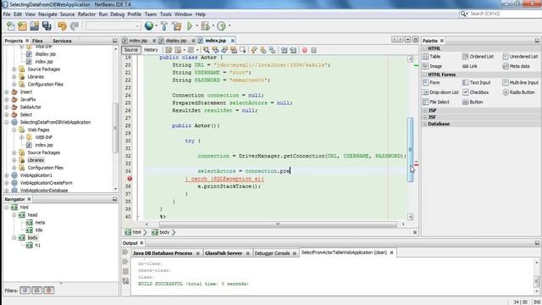Screen dimensions: 542x305
Task: Select the Table palette item
Action: (x=432, y=57)
